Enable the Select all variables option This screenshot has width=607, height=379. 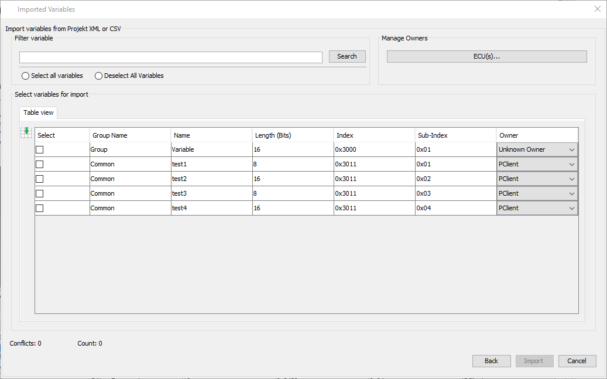click(x=25, y=76)
